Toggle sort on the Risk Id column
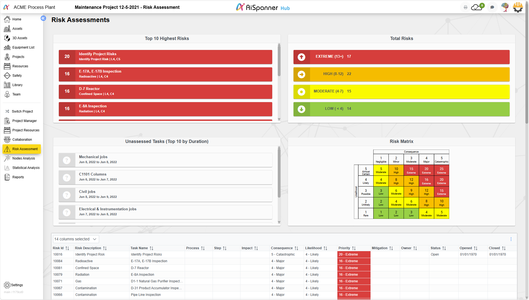Screen dimensions: 529x300 tap(67, 248)
